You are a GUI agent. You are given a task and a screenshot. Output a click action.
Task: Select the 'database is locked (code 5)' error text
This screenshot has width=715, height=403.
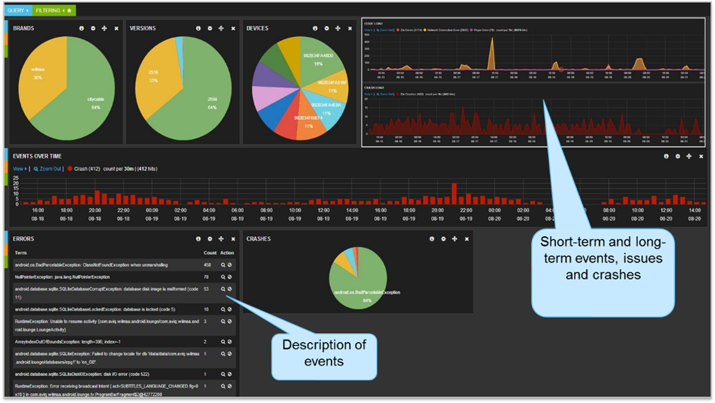coord(148,309)
